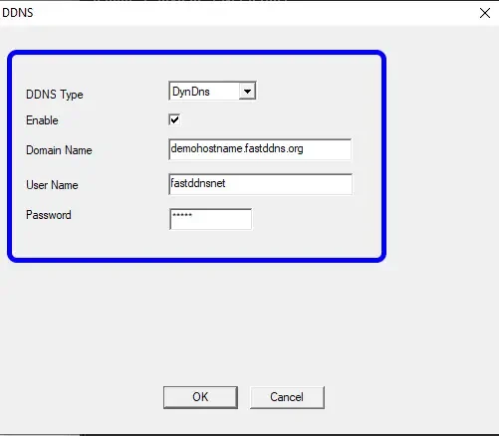Click the Password label
The image size is (499, 436).
pos(49,215)
